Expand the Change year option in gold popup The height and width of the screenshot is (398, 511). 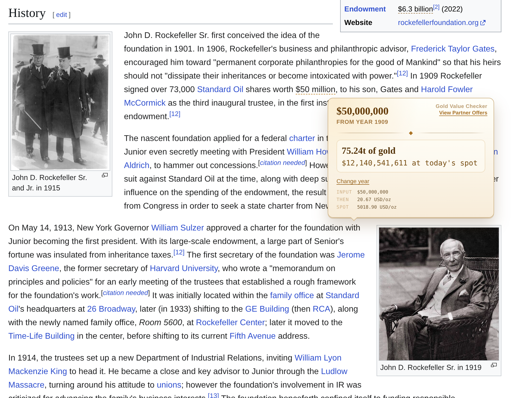pos(353,181)
